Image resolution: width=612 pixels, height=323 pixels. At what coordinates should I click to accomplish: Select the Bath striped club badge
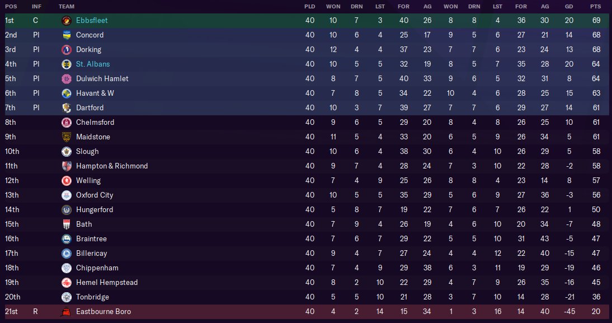tap(67, 224)
